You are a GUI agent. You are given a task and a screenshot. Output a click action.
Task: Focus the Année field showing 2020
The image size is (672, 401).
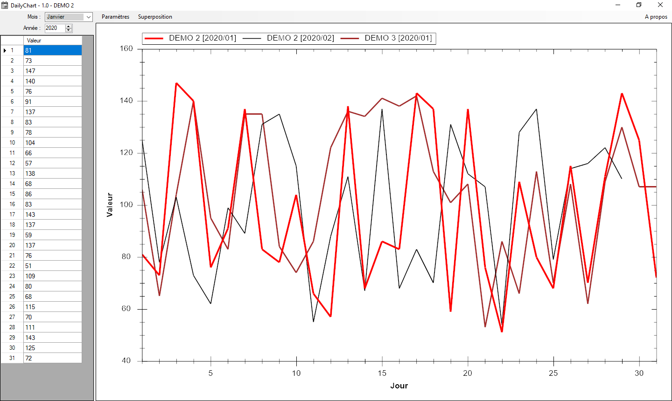coord(55,28)
